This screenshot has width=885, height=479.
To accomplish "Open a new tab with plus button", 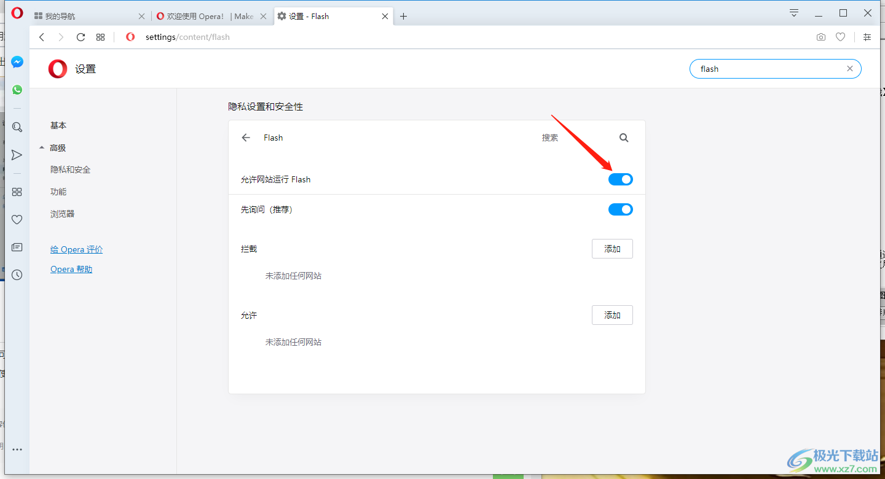I will pyautogui.click(x=403, y=17).
